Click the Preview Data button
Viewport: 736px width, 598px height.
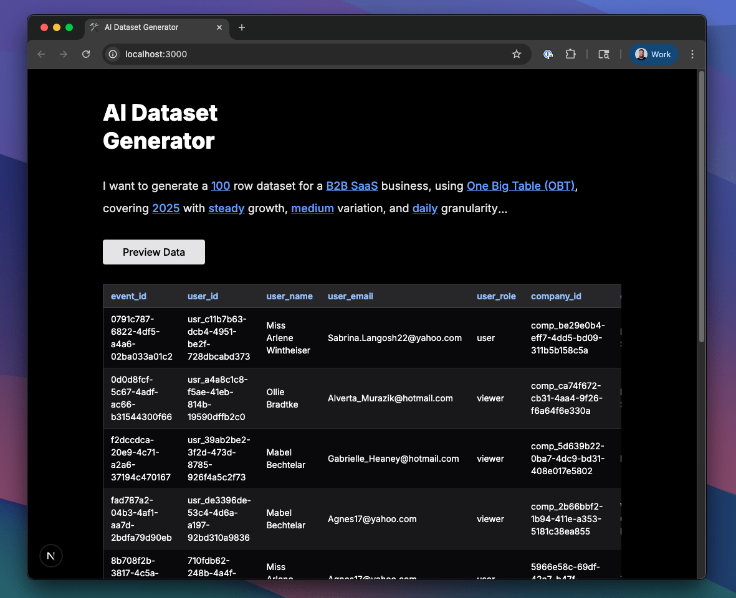click(154, 252)
